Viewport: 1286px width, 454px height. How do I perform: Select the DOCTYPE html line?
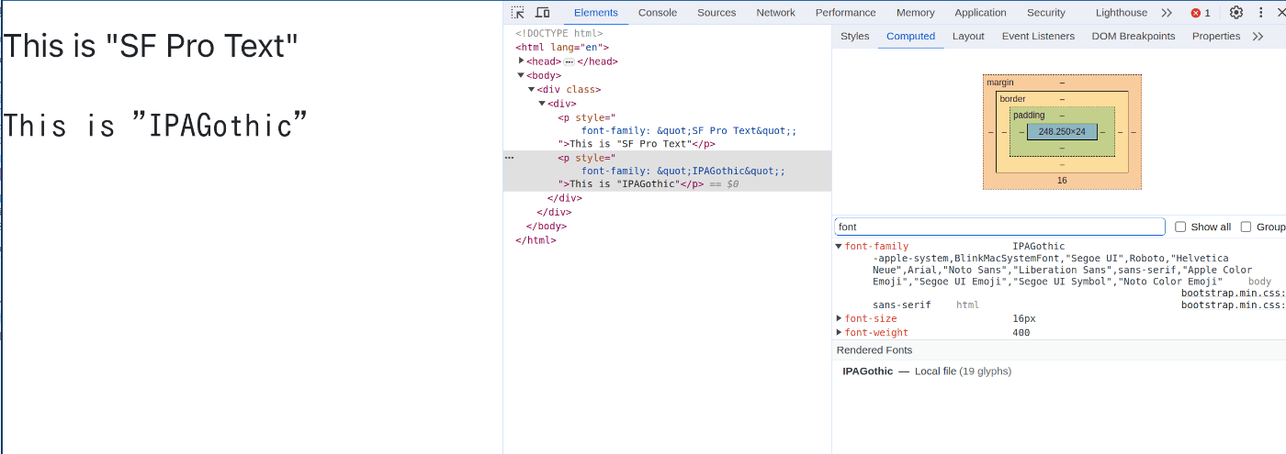tap(559, 34)
